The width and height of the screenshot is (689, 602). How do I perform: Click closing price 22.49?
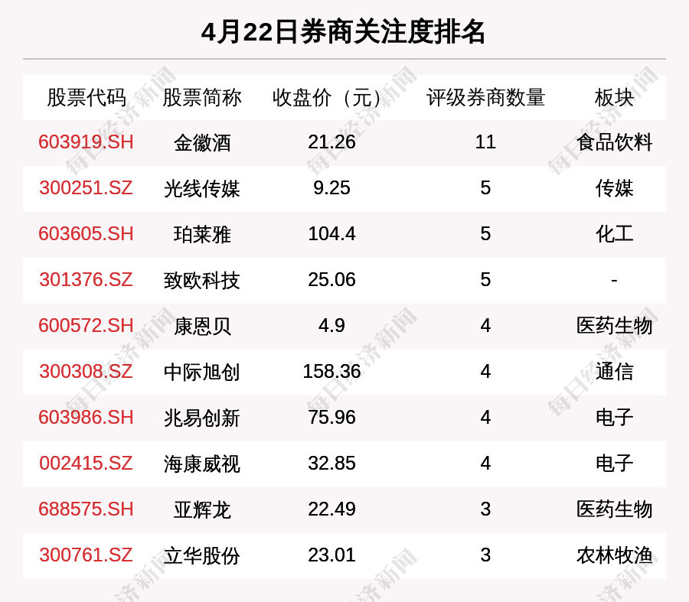click(331, 509)
